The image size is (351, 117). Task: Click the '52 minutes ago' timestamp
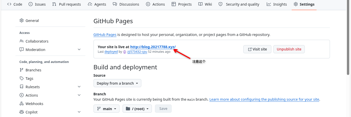click(159, 51)
